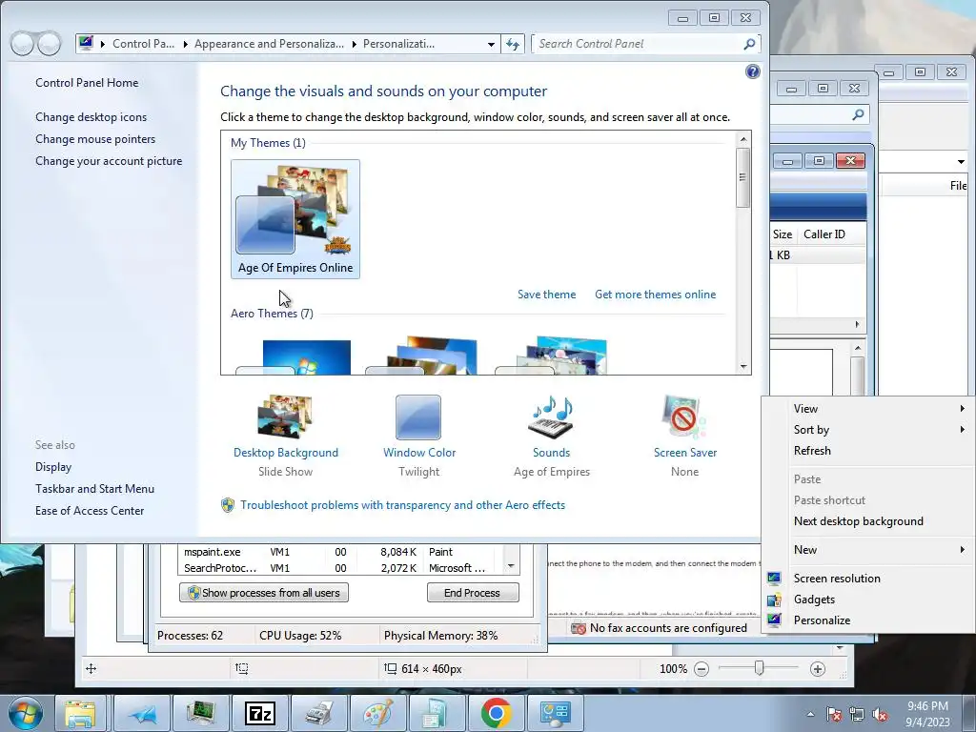The width and height of the screenshot is (976, 732).
Task: Open Taskbar and Start Menu link
Action: pyautogui.click(x=94, y=489)
